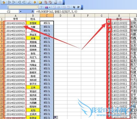Remove precedent arrows using the toolbar icon
Image resolution: width=137 pixels, height=119 pixels.
pos(14,2)
